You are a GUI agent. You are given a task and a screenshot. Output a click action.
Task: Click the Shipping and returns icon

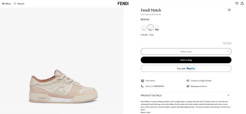pyautogui.click(x=188, y=86)
